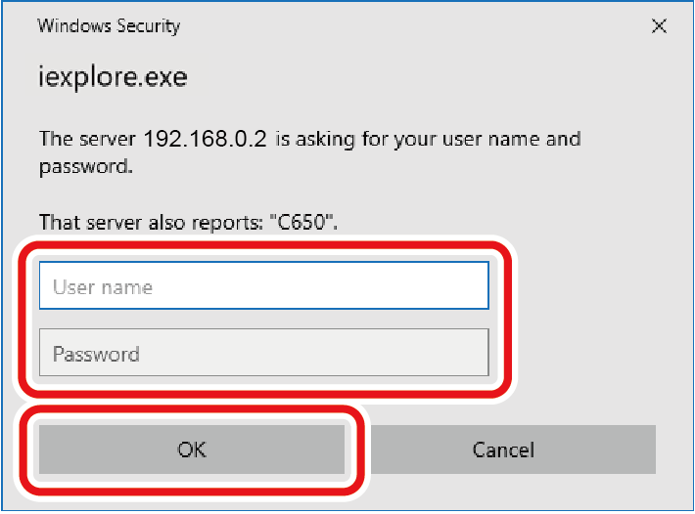Screen dimensions: 695x514
Task: Click the 192.168.0.2 server address
Action: 206,138
